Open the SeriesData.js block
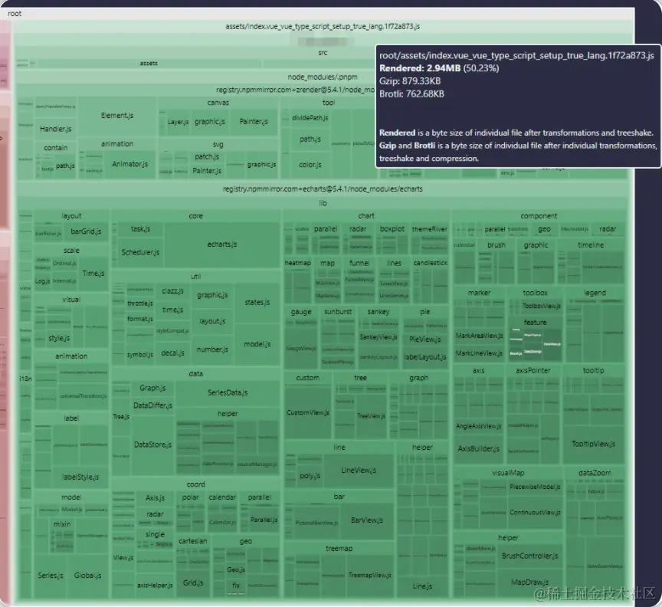 [x=228, y=392]
